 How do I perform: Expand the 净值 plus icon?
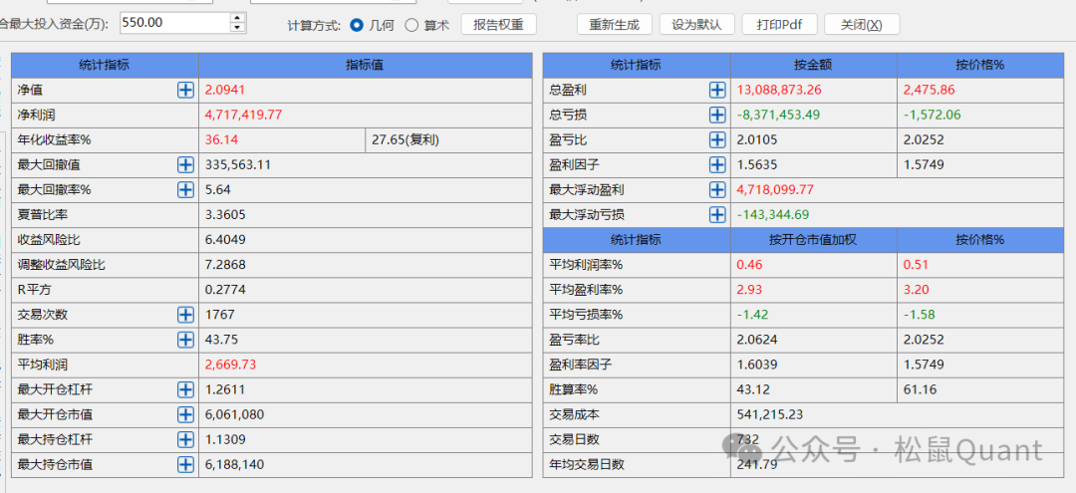185,90
